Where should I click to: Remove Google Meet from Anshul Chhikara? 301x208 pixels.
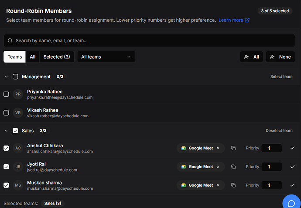pos(218,148)
